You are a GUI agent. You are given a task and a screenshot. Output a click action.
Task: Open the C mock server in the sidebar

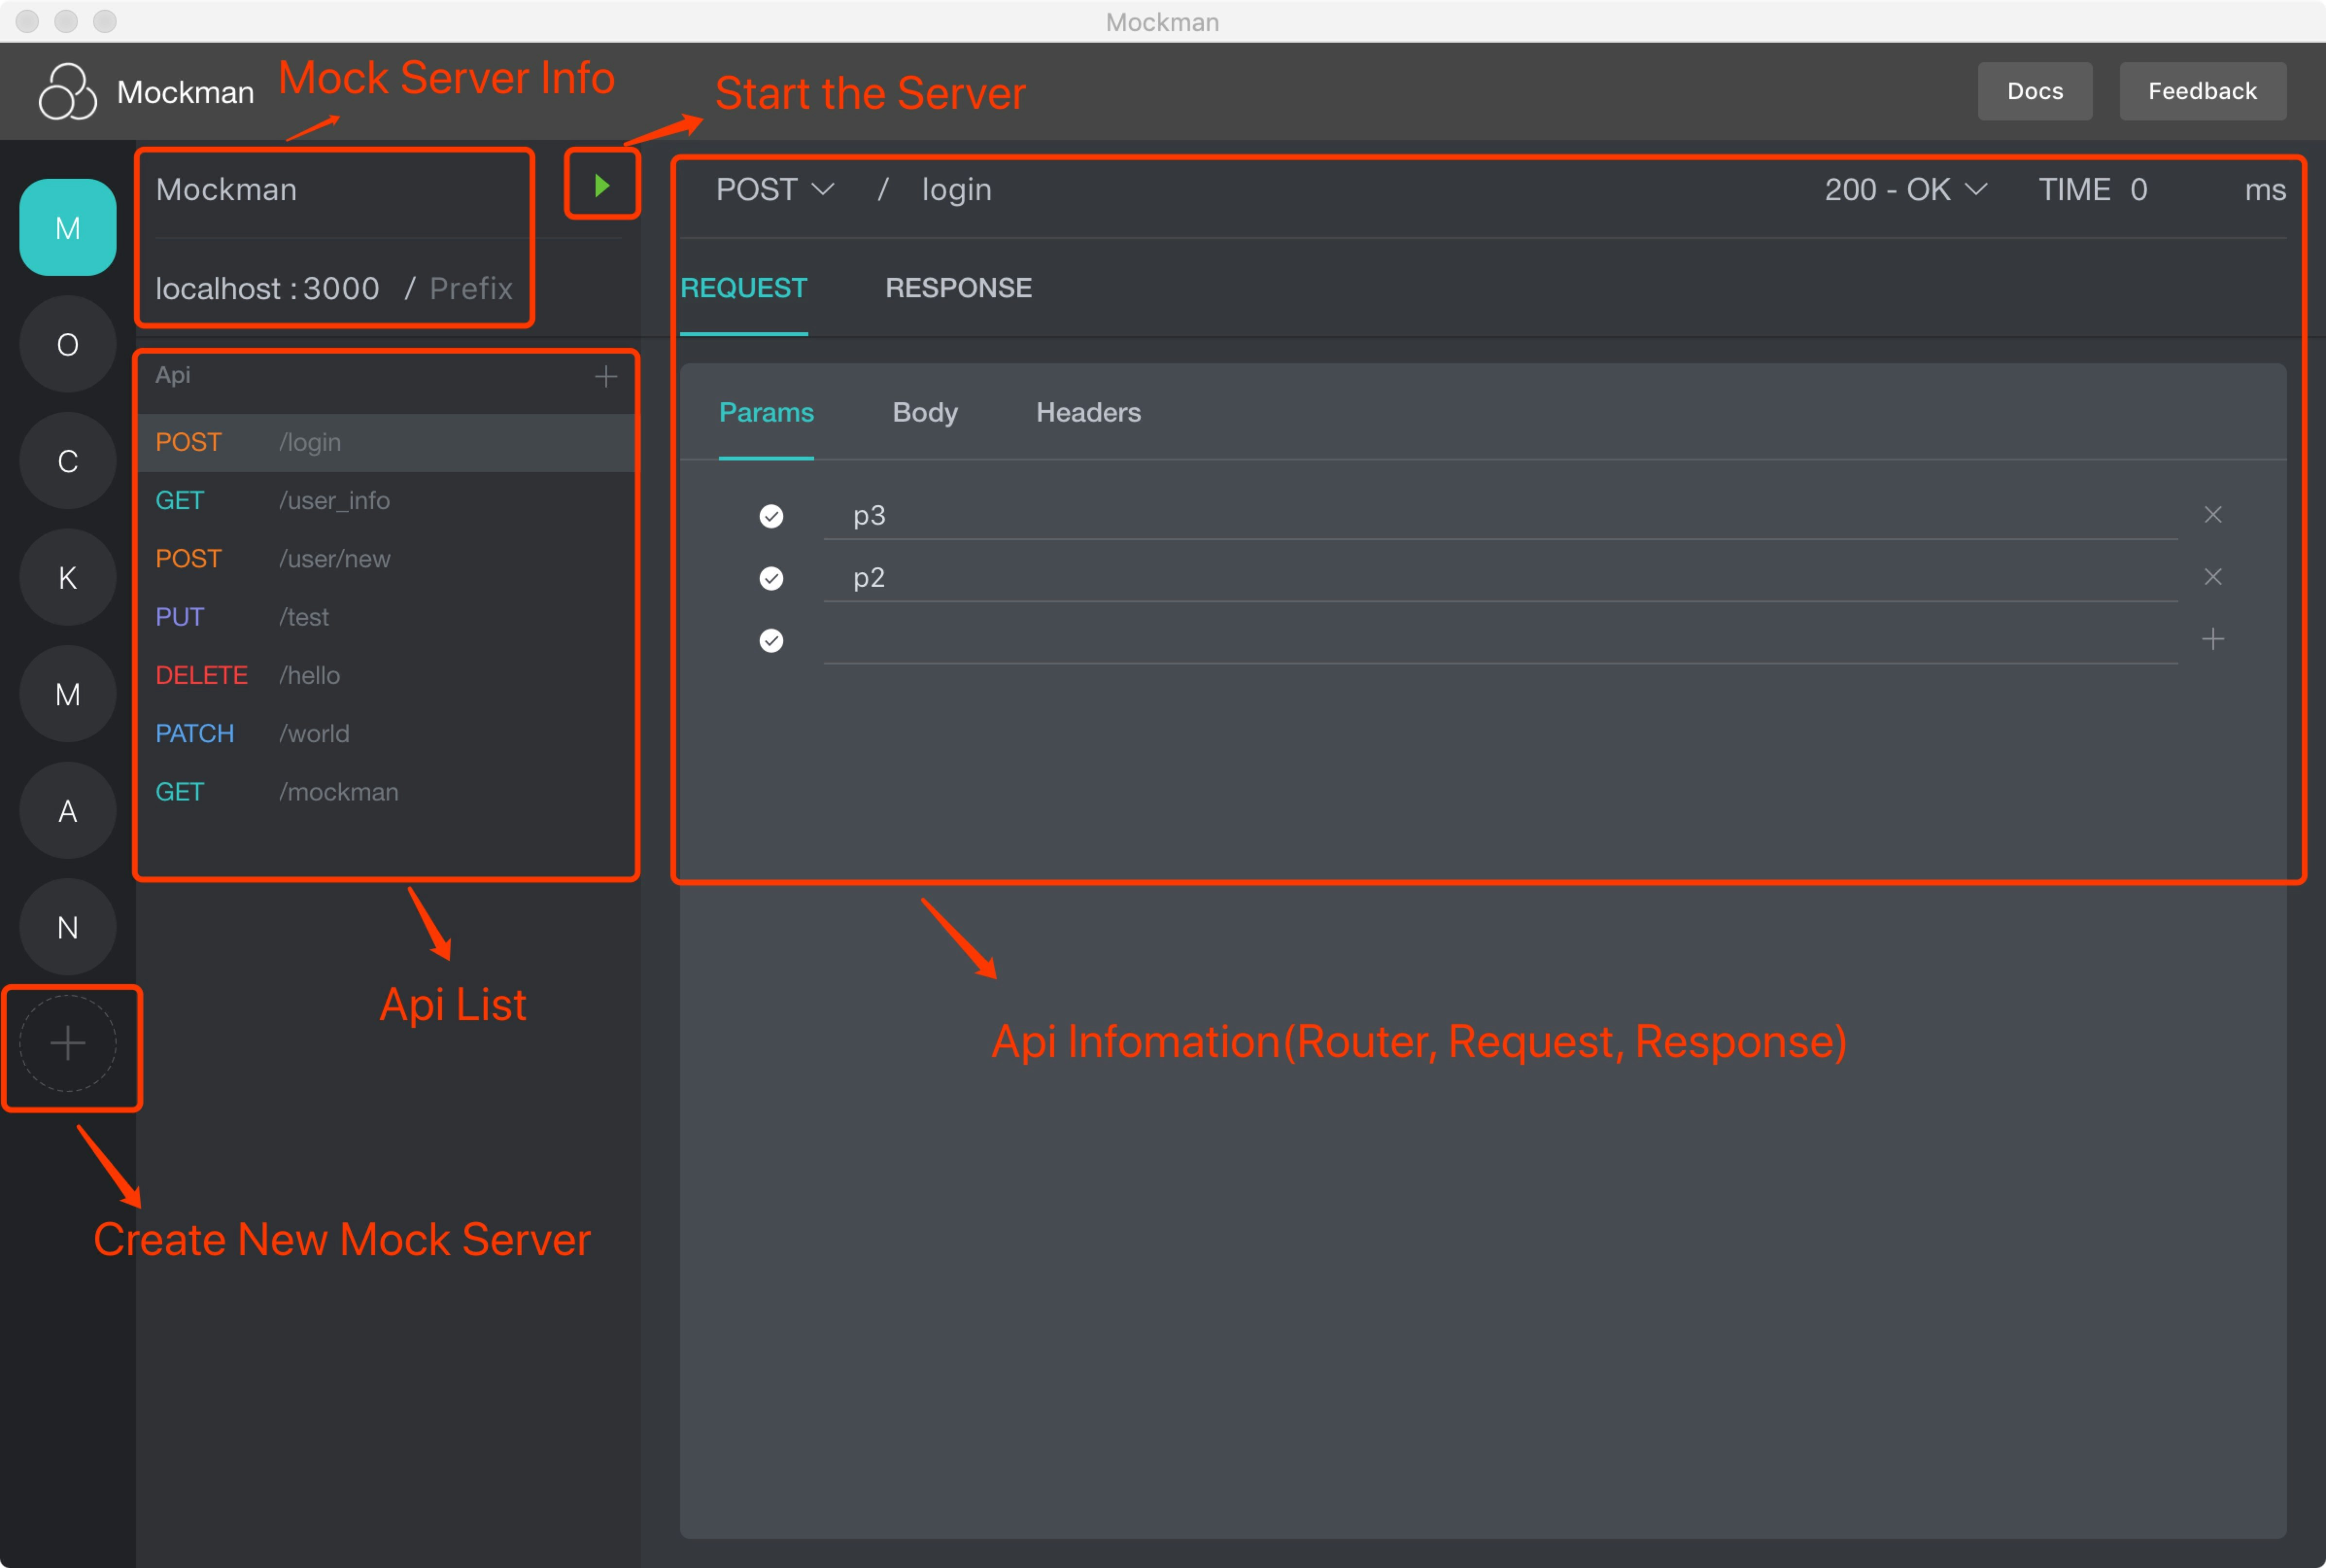[x=67, y=461]
